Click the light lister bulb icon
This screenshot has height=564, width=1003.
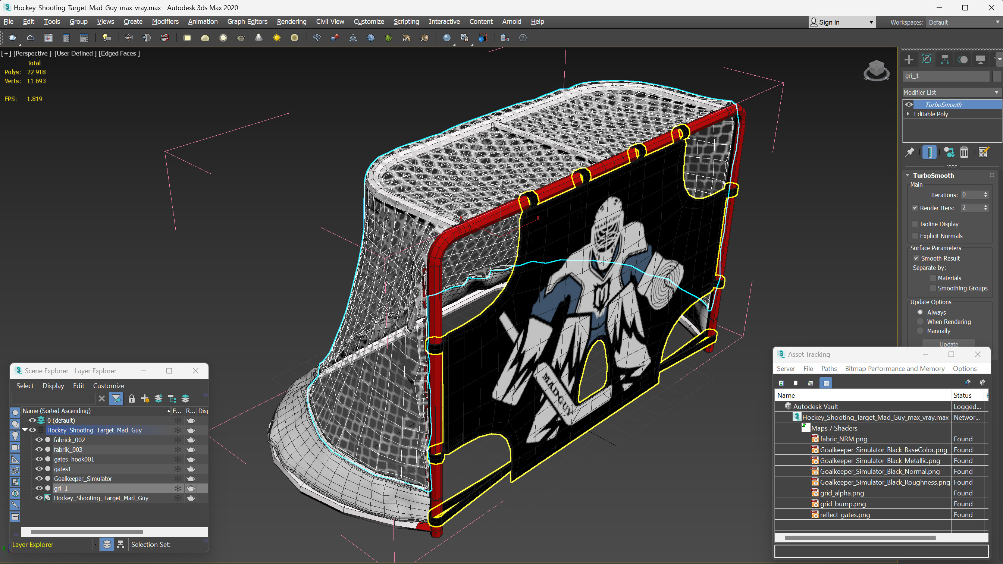coord(107,38)
